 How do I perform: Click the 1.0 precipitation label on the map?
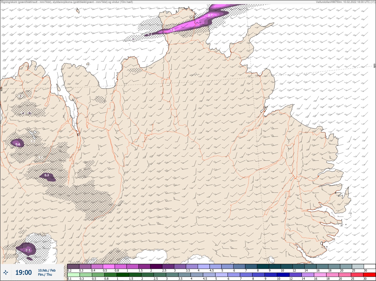(172, 30)
